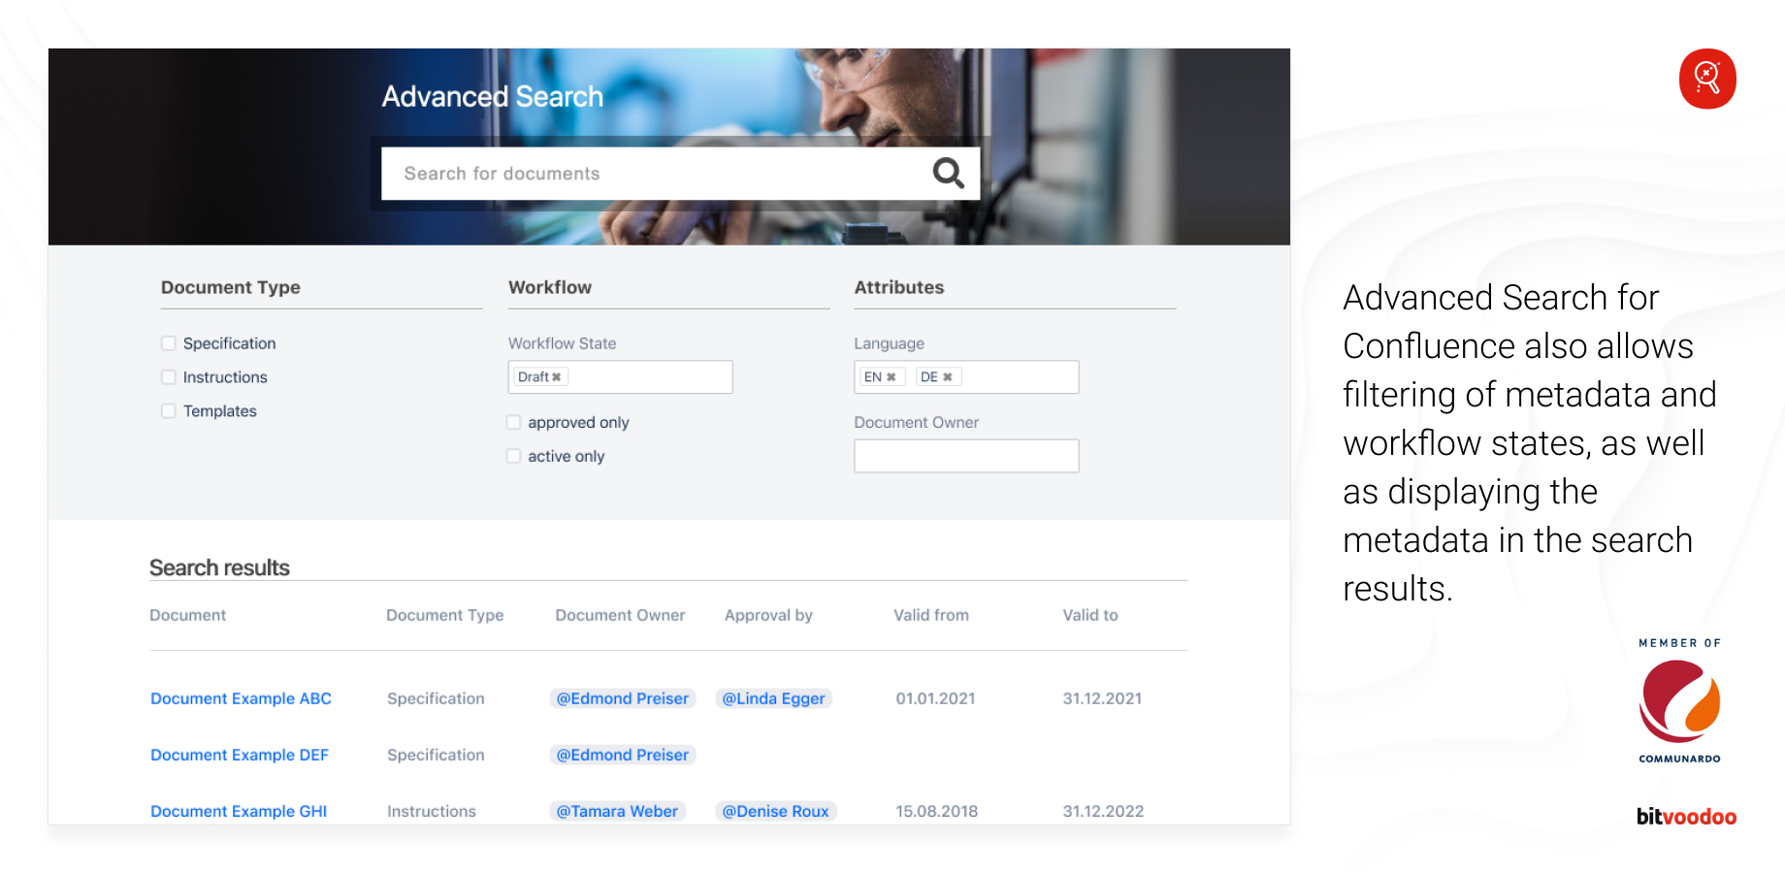Click Specification type in DEF row

[436, 755]
